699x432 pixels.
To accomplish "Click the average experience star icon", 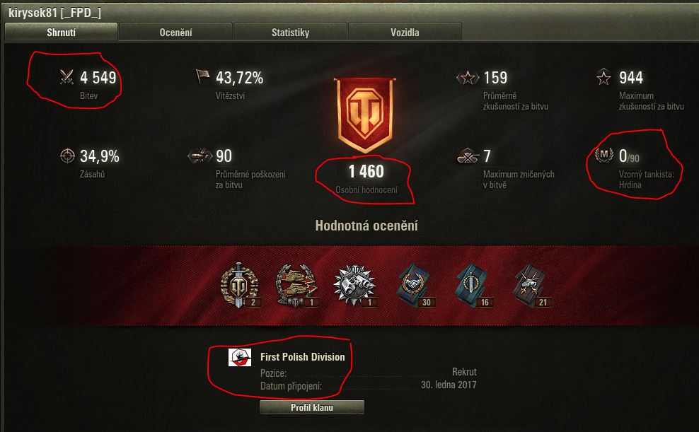I will pos(468,78).
